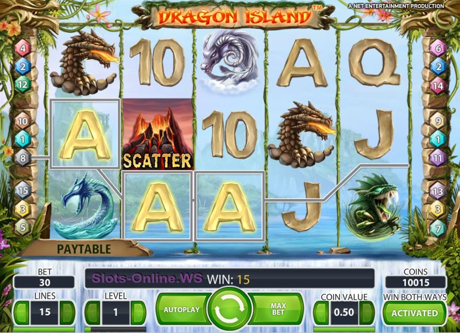
Task: Select payline 14 pink gem on right pillar
Action: tap(438, 85)
